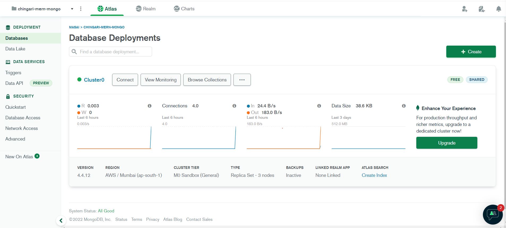
Task: Click the info icon for network In/Out
Action: tap(319, 106)
